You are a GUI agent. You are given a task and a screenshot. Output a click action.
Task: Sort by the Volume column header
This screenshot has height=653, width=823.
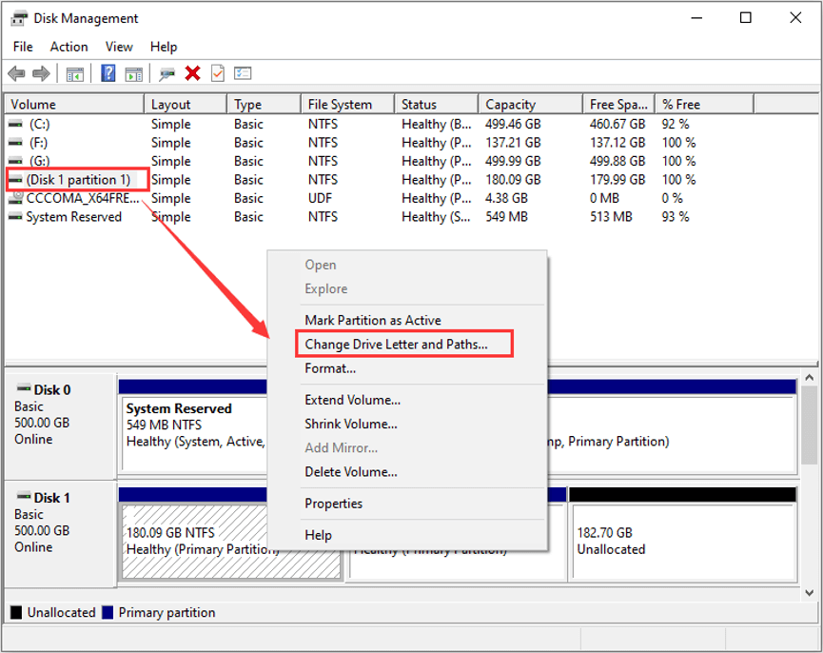coord(74,105)
